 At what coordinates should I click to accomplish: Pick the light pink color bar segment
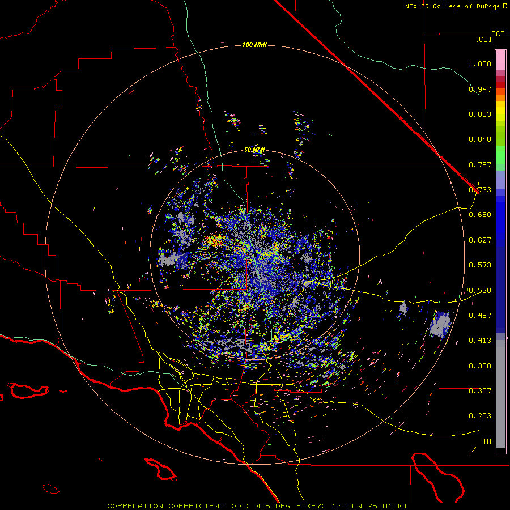tap(500, 61)
